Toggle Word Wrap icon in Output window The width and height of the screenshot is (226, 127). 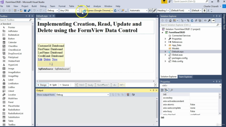point(133,95)
